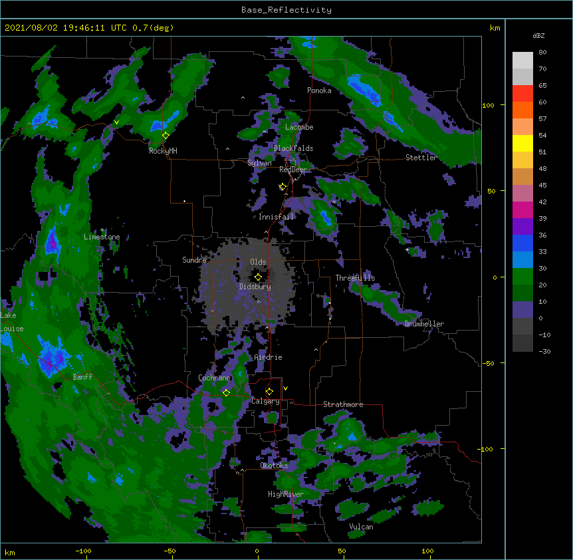Click the Base_Reflectivity title

pyautogui.click(x=286, y=10)
